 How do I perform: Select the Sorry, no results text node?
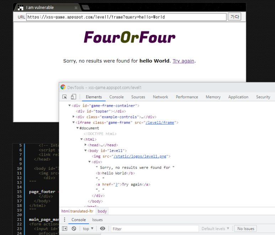coord(135,168)
